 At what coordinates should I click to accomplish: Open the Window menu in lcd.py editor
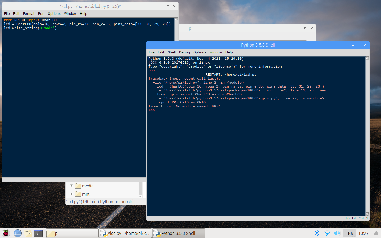click(x=70, y=14)
